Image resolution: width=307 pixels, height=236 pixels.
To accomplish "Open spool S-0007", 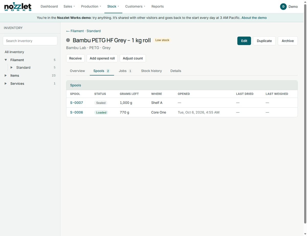I will tap(76, 103).
